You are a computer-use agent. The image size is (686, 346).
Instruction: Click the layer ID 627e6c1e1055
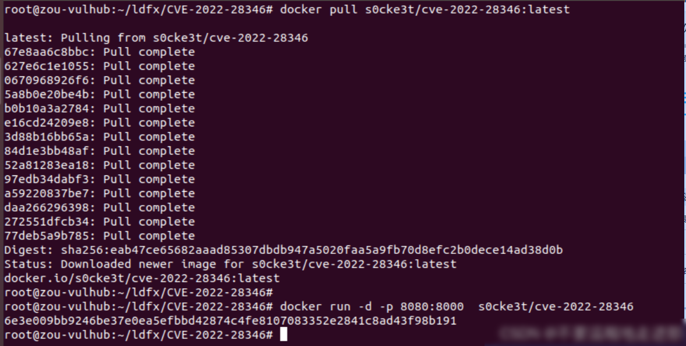(49, 66)
